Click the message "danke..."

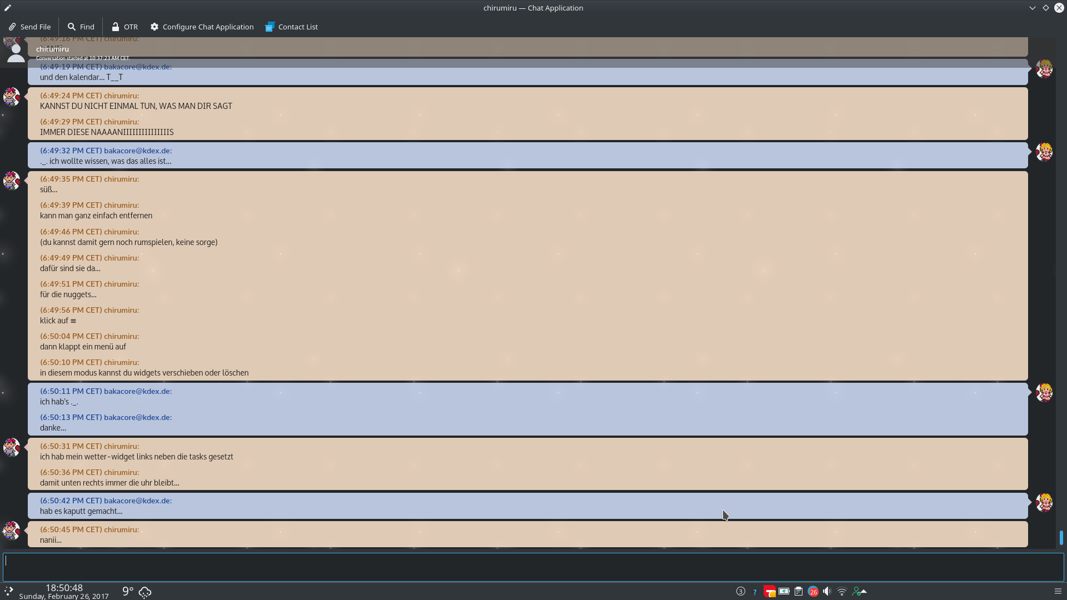point(53,428)
